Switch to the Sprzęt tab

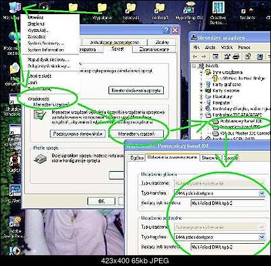(118, 48)
